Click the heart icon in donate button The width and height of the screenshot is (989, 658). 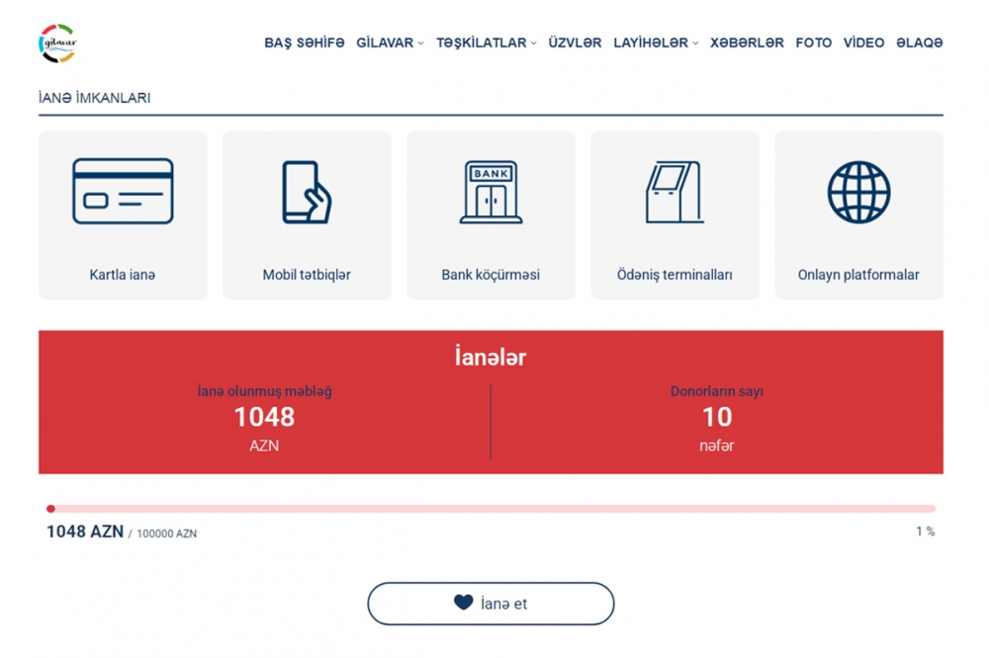(x=463, y=603)
